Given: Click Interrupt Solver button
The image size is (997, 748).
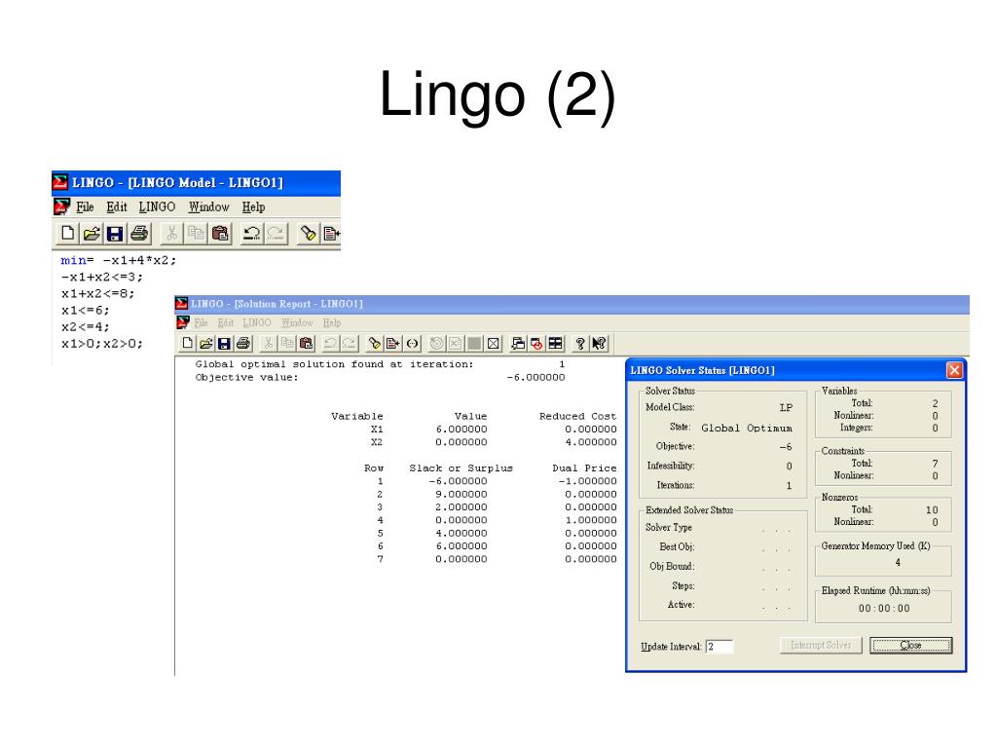Looking at the screenshot, I should pos(820,645).
